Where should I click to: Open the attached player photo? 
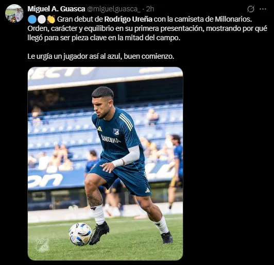106,163
